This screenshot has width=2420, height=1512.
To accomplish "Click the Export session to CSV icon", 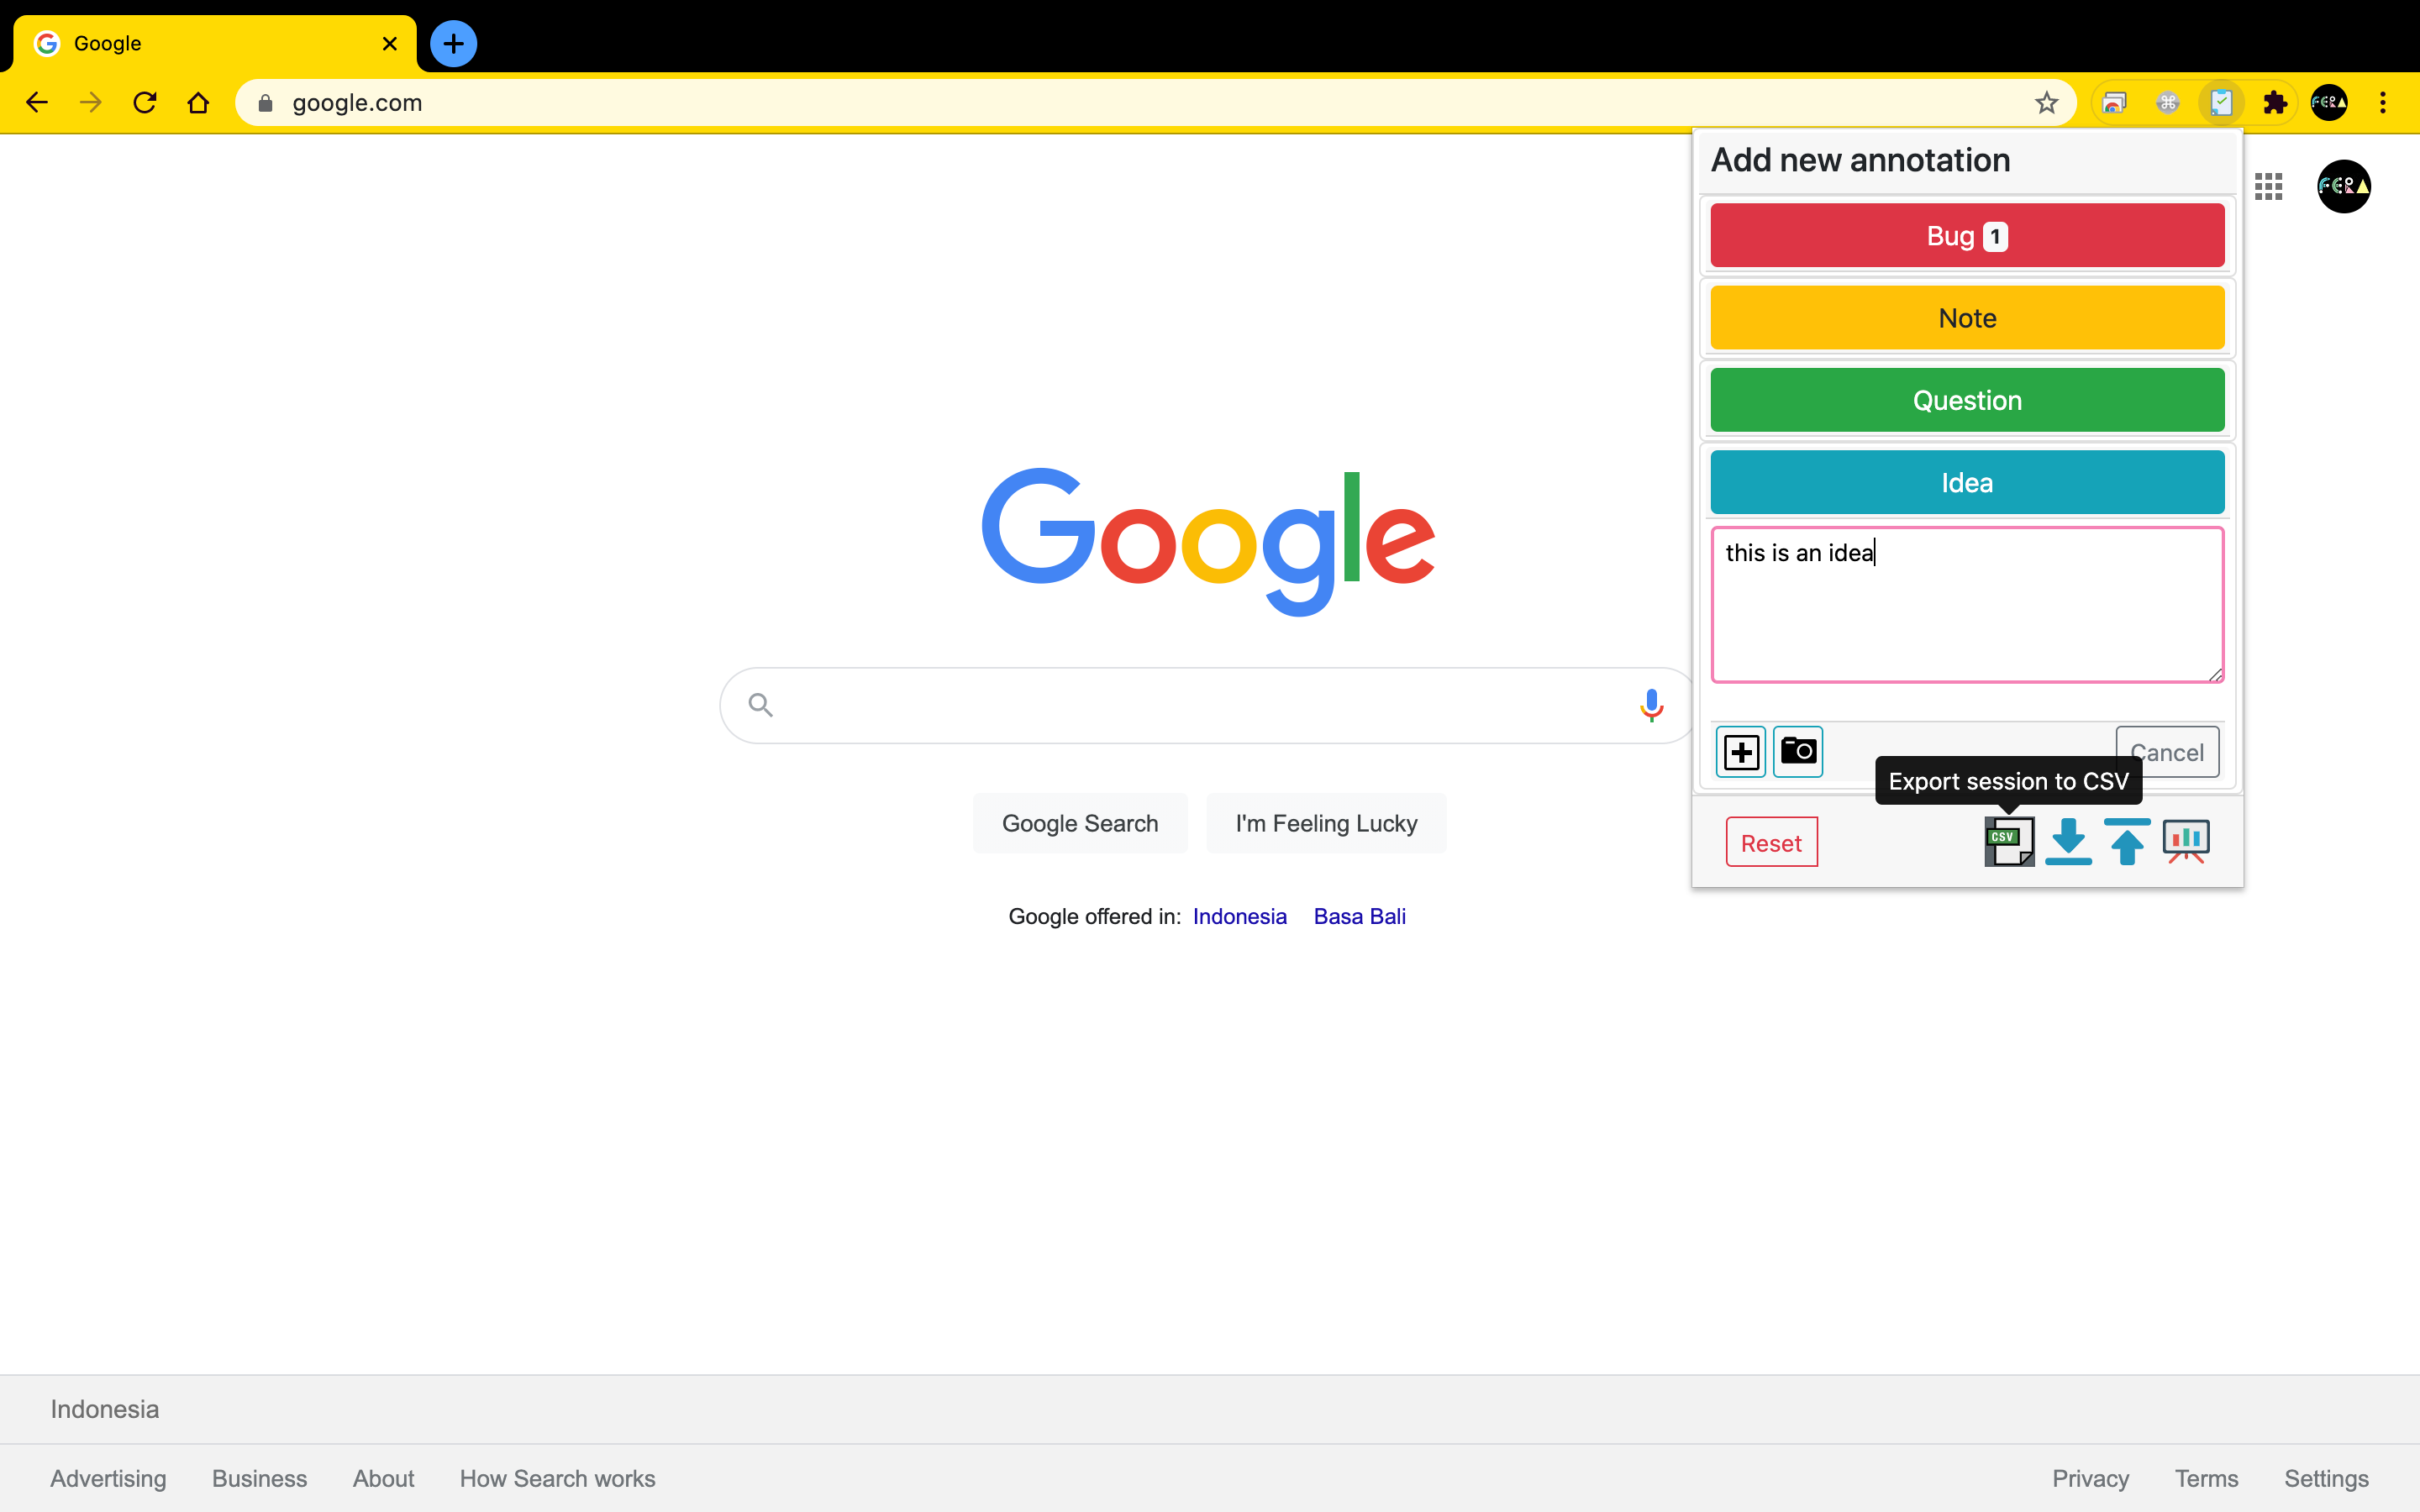I will (x=2008, y=842).
